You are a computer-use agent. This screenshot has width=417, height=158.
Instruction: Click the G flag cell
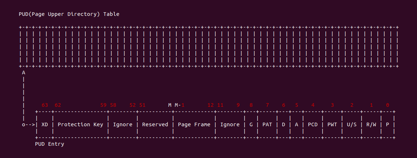(x=251, y=124)
